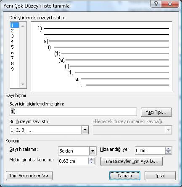Screen dimensions: 182x187
Task: Select level 9 in the level list
Action: (x=12, y=69)
